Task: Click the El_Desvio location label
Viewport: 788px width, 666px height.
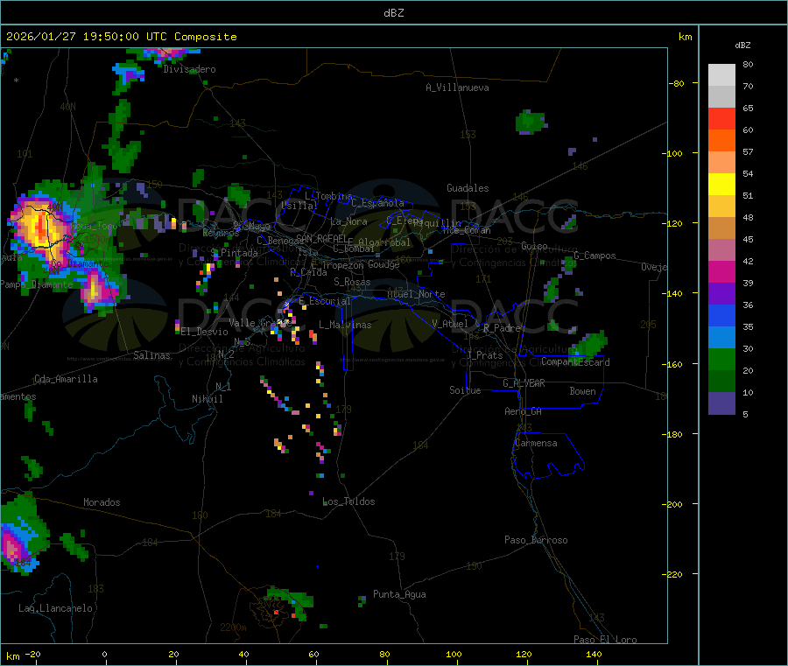Action: pyautogui.click(x=205, y=332)
